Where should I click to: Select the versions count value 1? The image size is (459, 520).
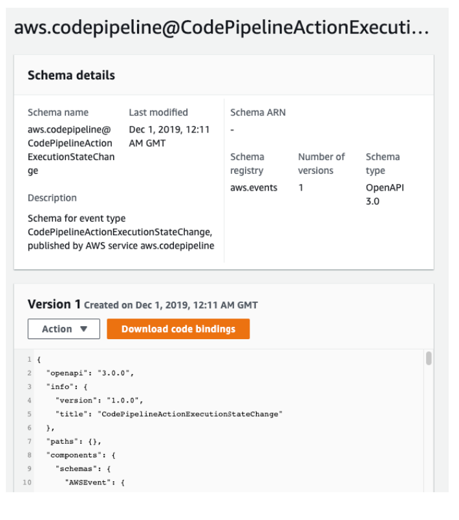coord(301,188)
